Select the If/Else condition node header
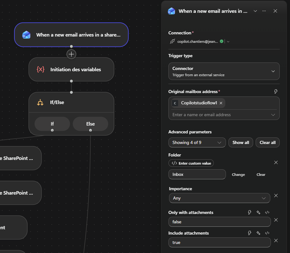The image size is (290, 253). 71,102
